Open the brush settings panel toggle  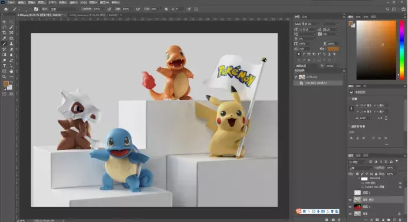(x=36, y=9)
